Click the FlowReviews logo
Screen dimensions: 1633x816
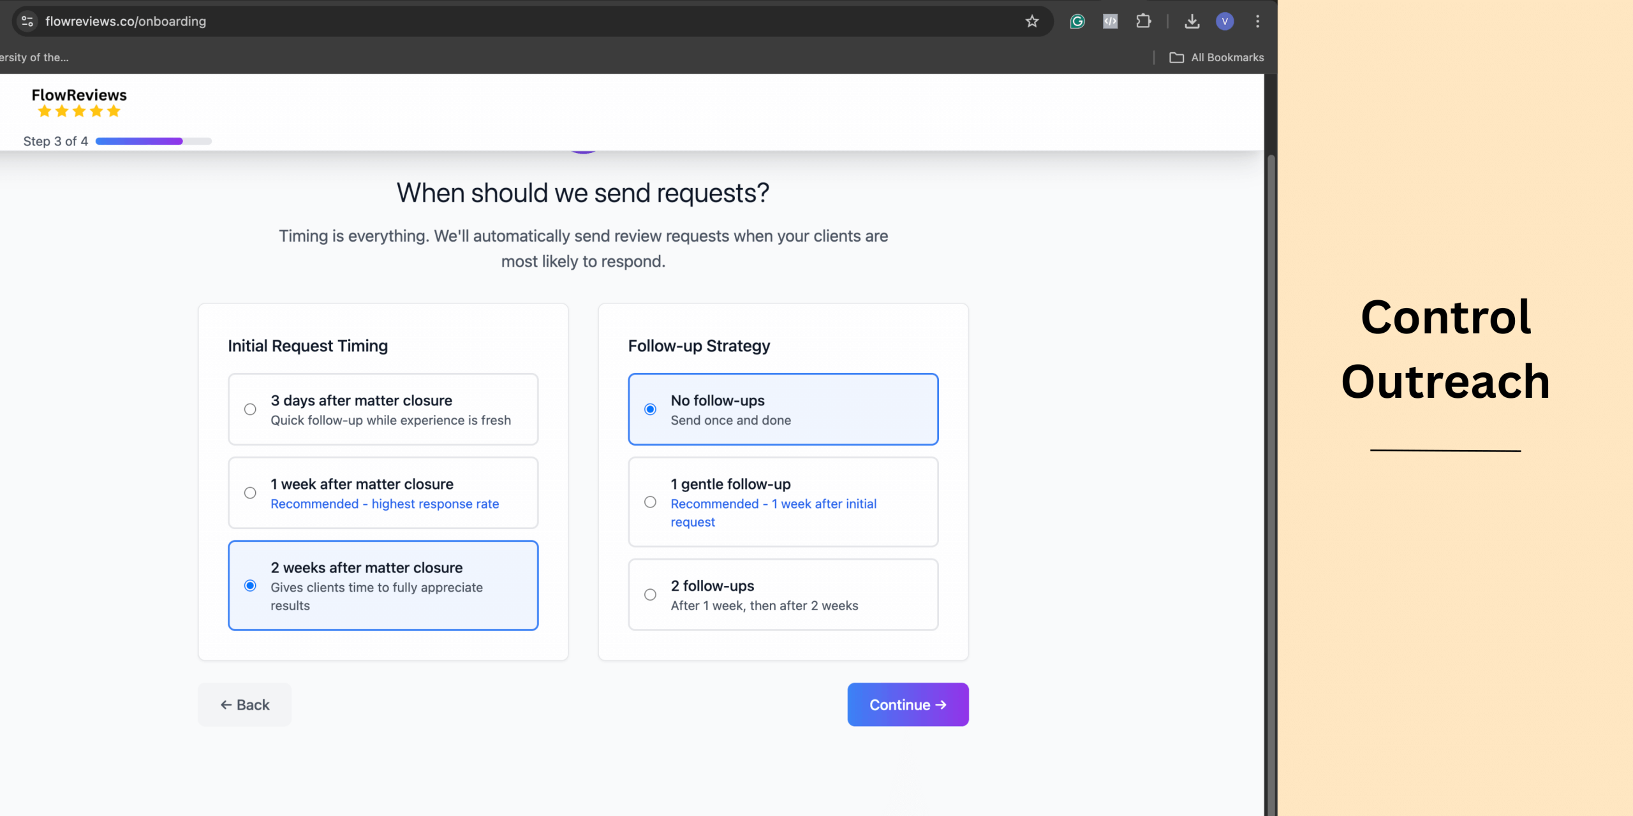pyautogui.click(x=79, y=102)
